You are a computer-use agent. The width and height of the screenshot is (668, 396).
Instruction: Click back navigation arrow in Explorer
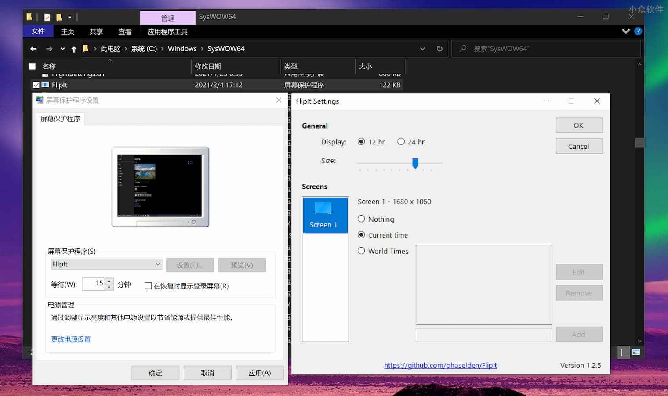pos(33,49)
